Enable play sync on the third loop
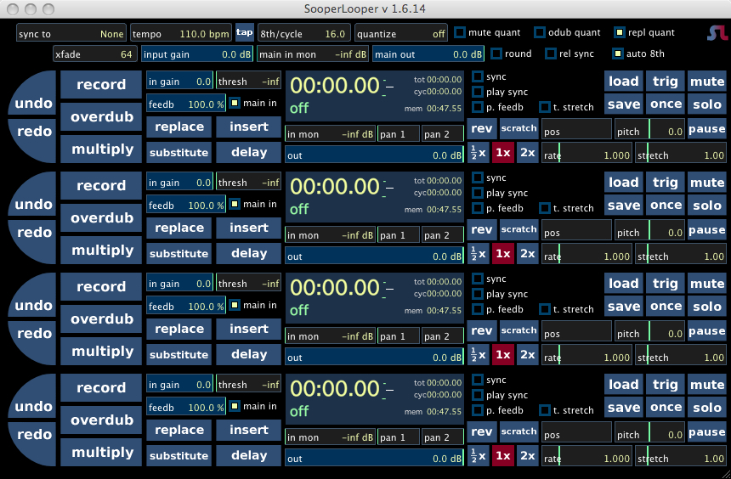 click(478, 294)
